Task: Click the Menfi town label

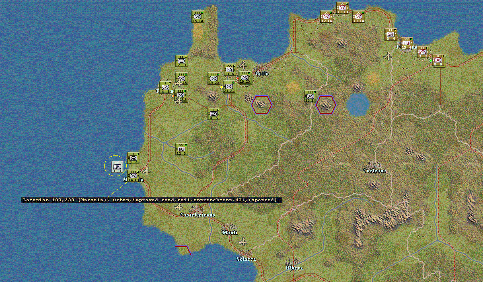Action: (230, 233)
